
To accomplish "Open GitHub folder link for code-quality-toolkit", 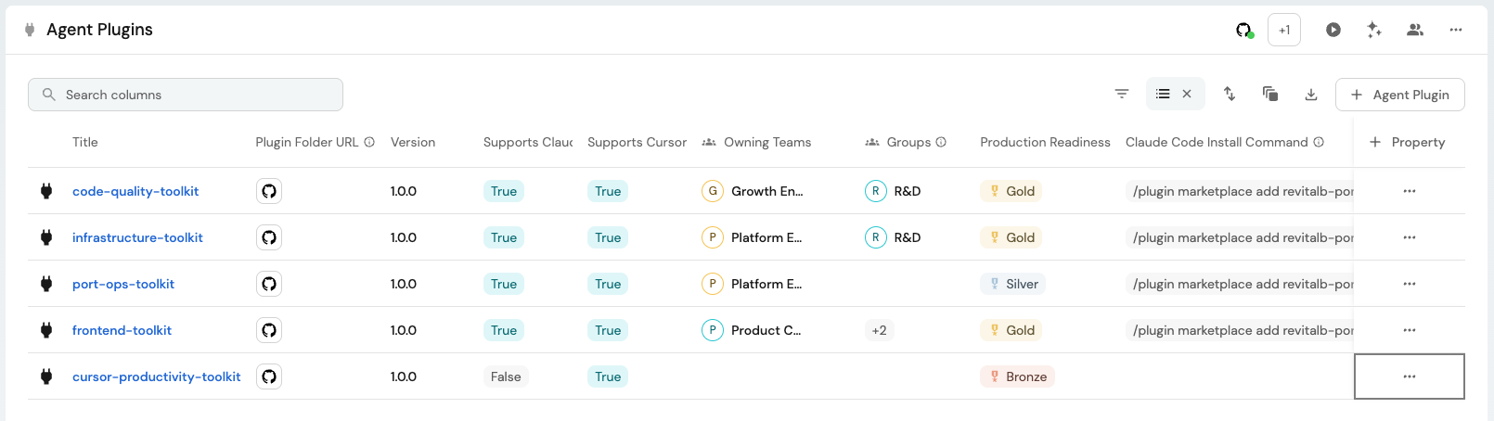I will pos(269,191).
